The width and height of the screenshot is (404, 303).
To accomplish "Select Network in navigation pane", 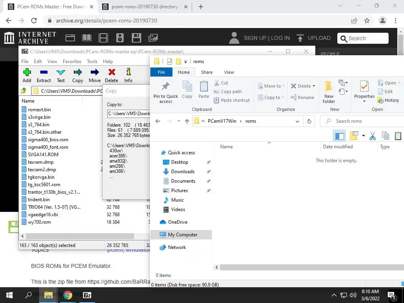I will 177,247.
